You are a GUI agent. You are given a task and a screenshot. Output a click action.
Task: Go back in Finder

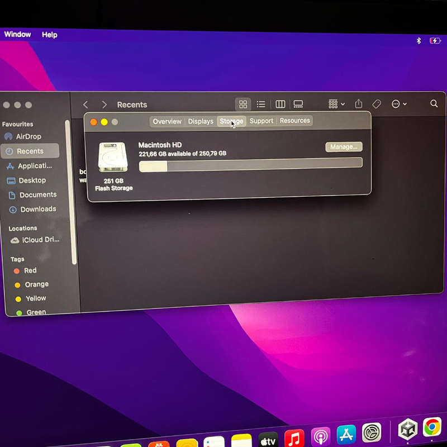tap(85, 104)
